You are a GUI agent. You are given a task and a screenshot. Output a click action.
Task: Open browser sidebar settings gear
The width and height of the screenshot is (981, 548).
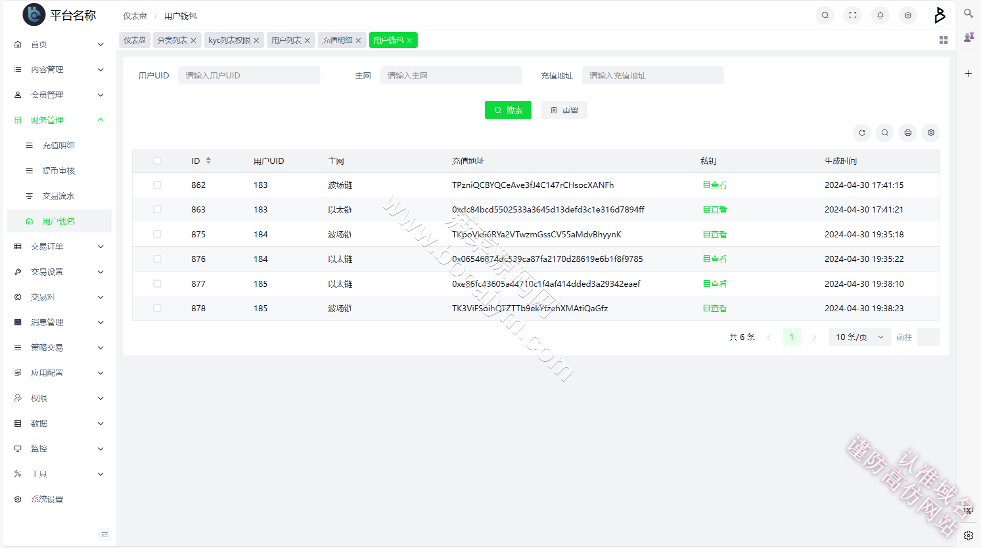pos(968,535)
